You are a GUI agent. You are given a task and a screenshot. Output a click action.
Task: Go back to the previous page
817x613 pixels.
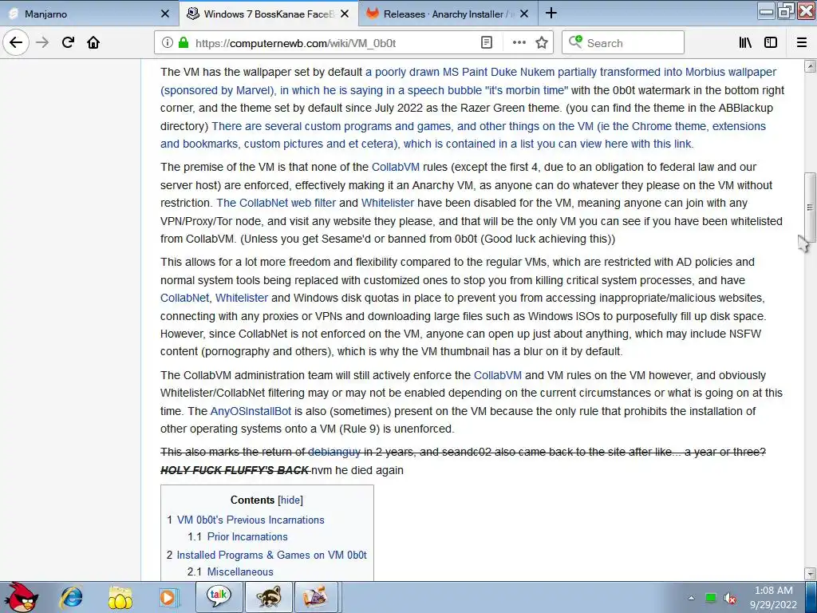(x=16, y=42)
